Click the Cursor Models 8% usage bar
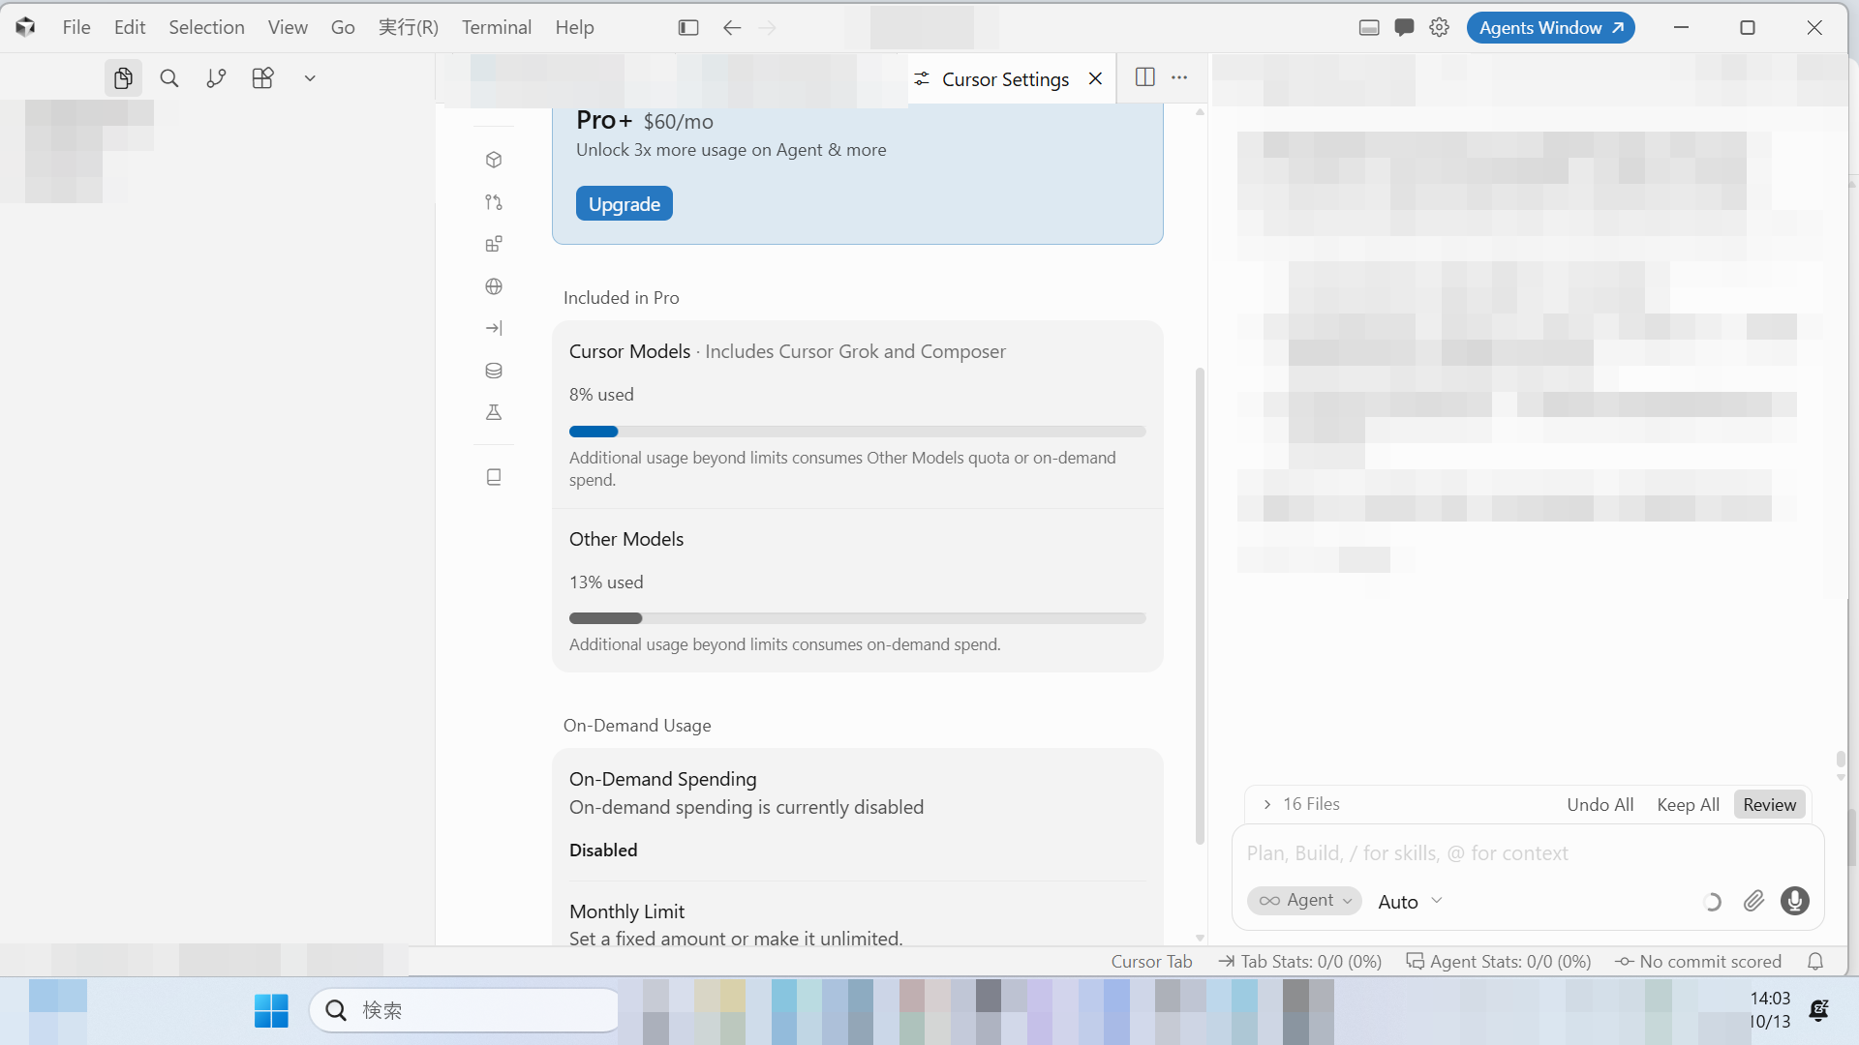The width and height of the screenshot is (1859, 1045). pyautogui.click(x=857, y=432)
